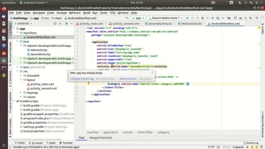Open the Terminal tool window button
This screenshot has height=149, width=265.
pos(66,143)
